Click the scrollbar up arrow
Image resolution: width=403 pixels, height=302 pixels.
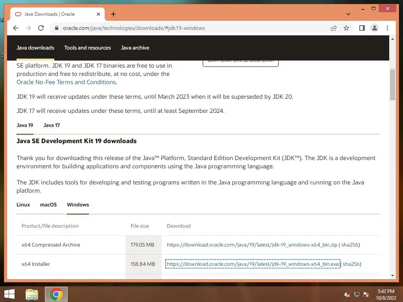(x=392, y=39)
